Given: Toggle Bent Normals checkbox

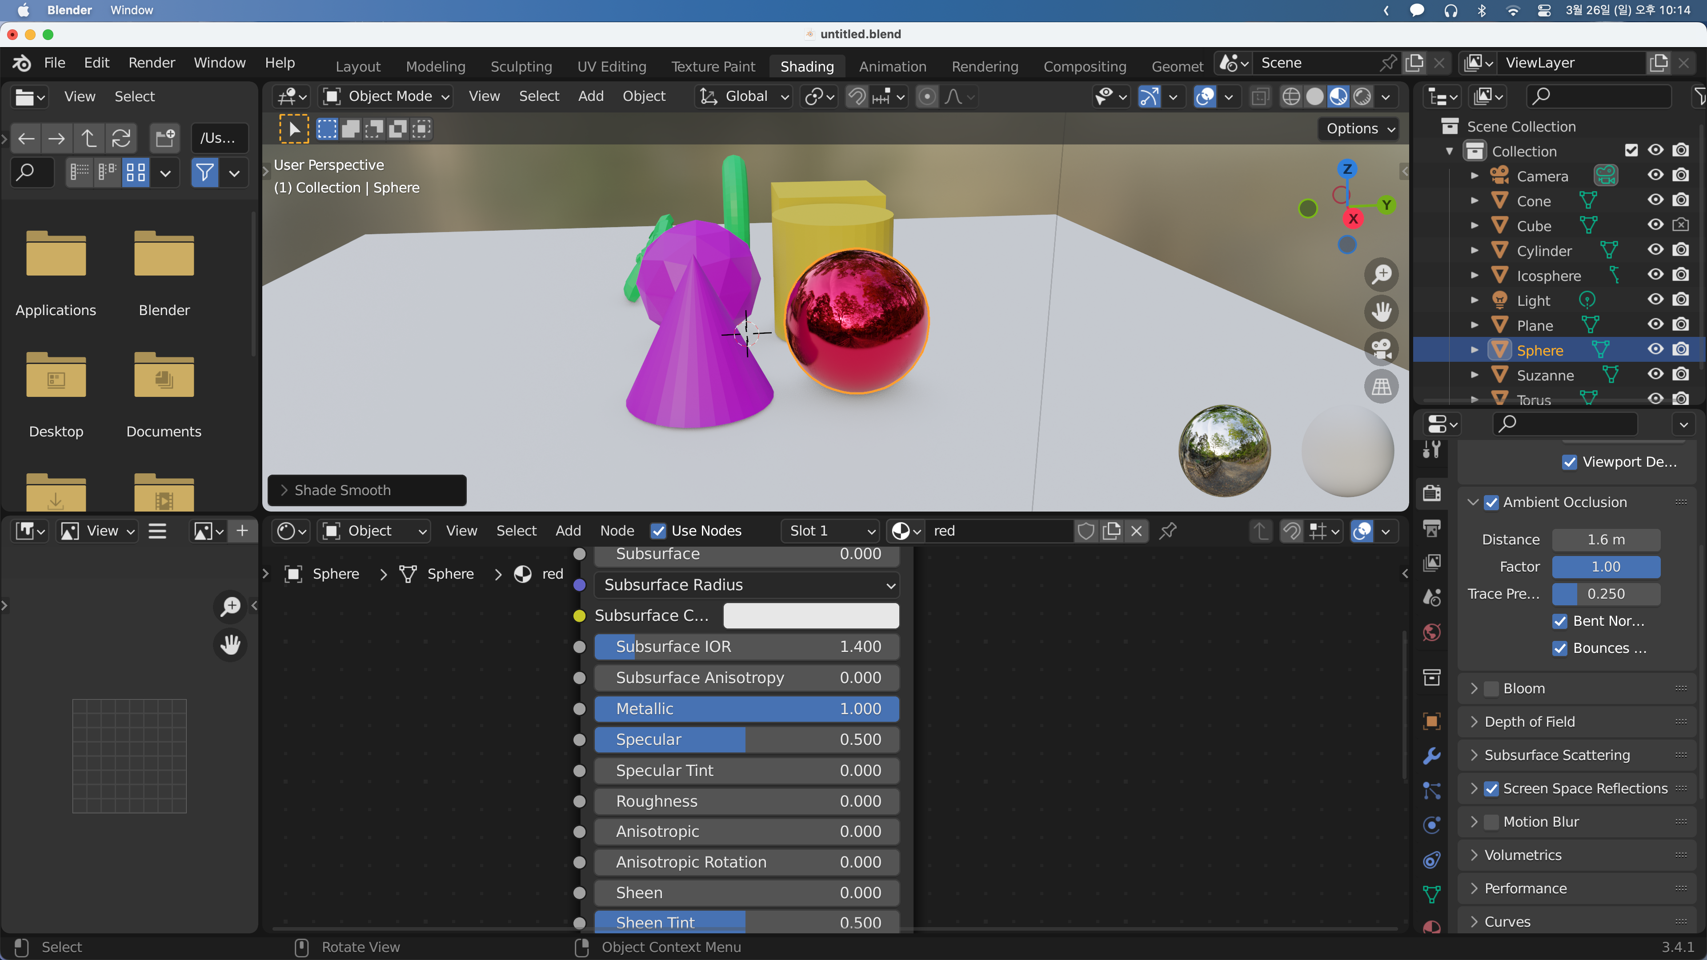Looking at the screenshot, I should 1560,621.
